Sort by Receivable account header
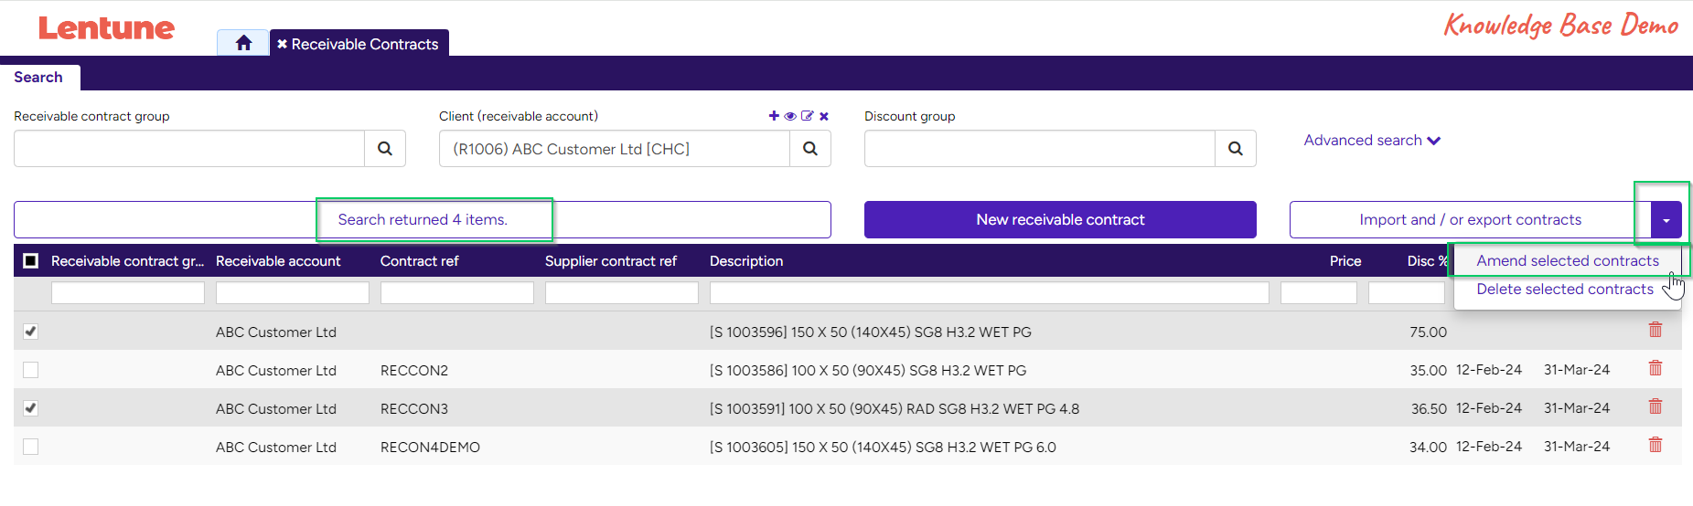Screen dimensions: 1693x506 tap(278, 261)
